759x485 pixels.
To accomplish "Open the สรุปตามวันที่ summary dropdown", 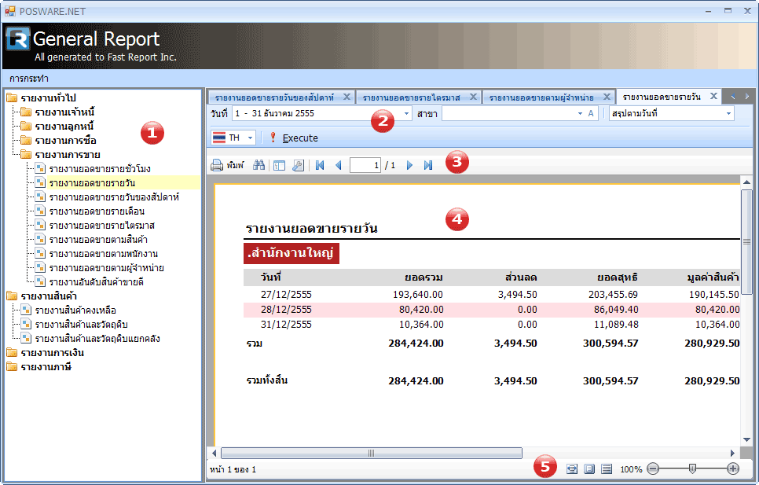I will point(728,114).
